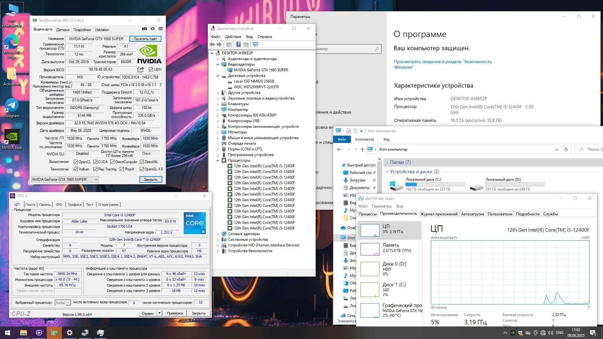The image size is (603, 339).
Task: Click Посетить сайт button in GPU-Z
Action: 145,39
